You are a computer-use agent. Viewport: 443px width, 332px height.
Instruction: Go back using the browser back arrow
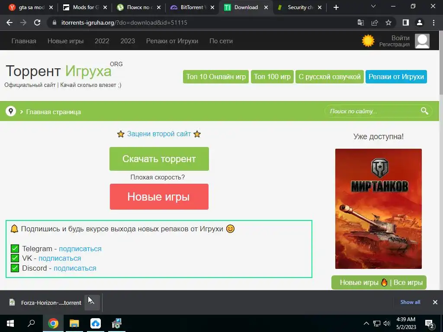click(x=10, y=22)
